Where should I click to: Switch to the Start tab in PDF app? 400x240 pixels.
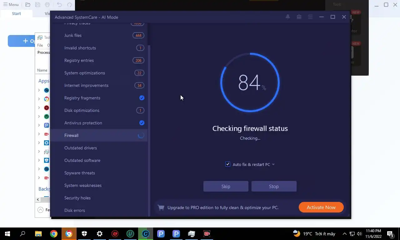[16, 13]
